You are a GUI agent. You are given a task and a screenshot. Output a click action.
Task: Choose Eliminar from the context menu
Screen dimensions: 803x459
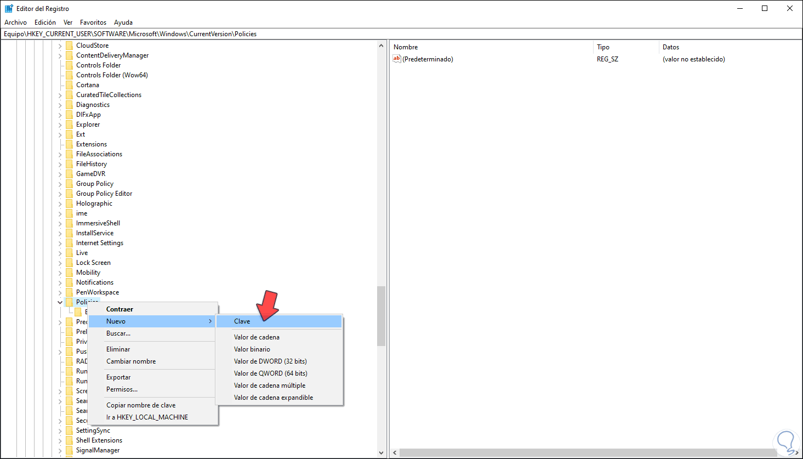tap(152, 349)
